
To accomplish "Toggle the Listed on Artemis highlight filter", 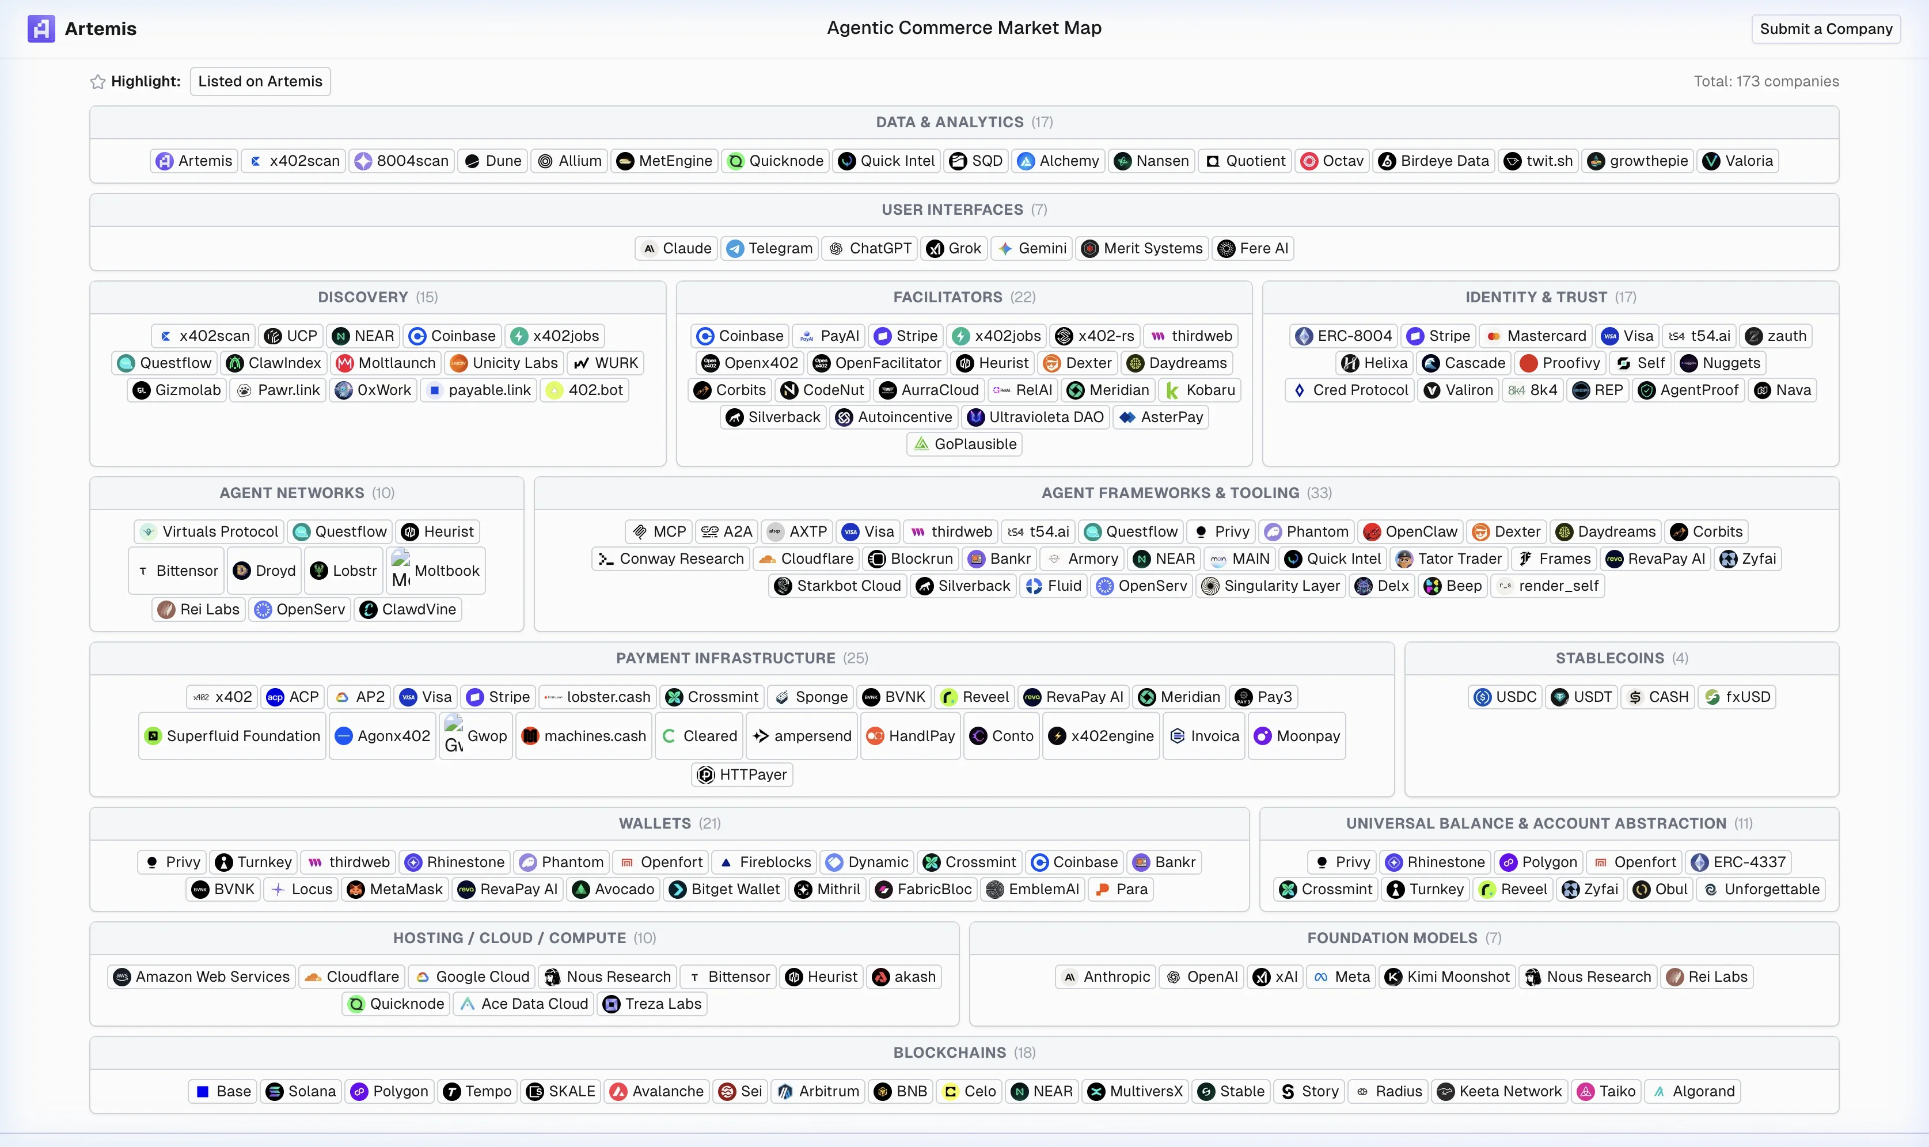I will click(260, 81).
